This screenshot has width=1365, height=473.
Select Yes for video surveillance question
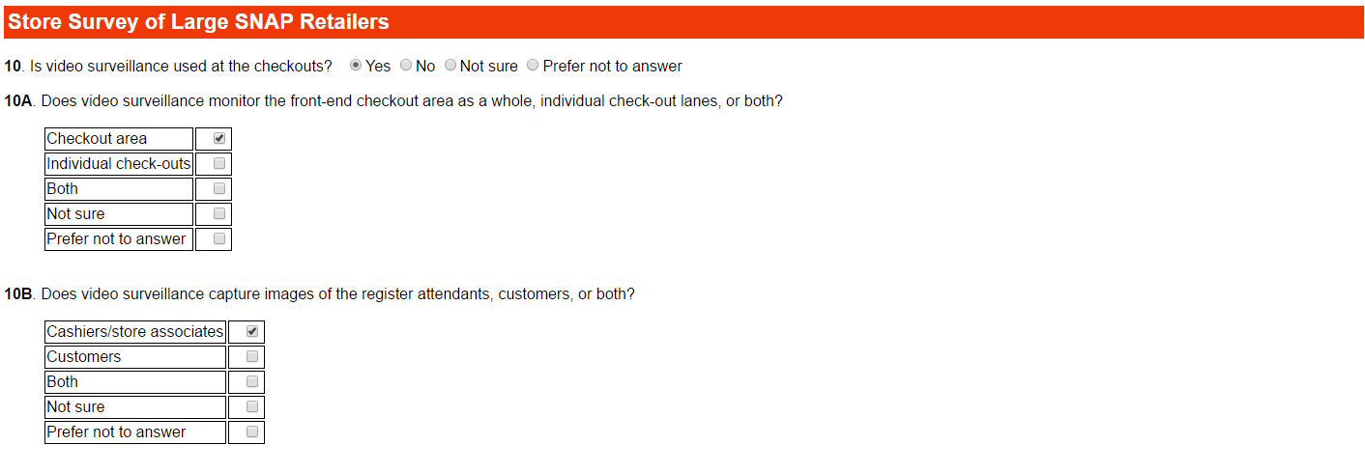tap(356, 66)
